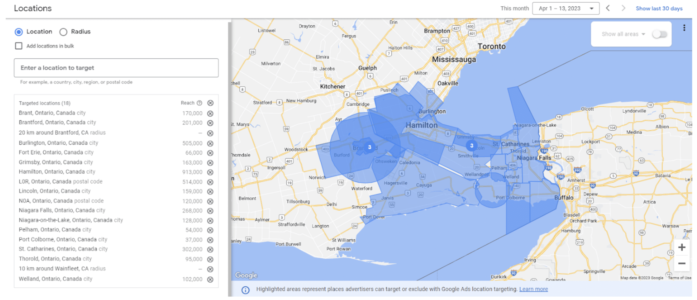Click Show last 30 days link

click(x=659, y=8)
